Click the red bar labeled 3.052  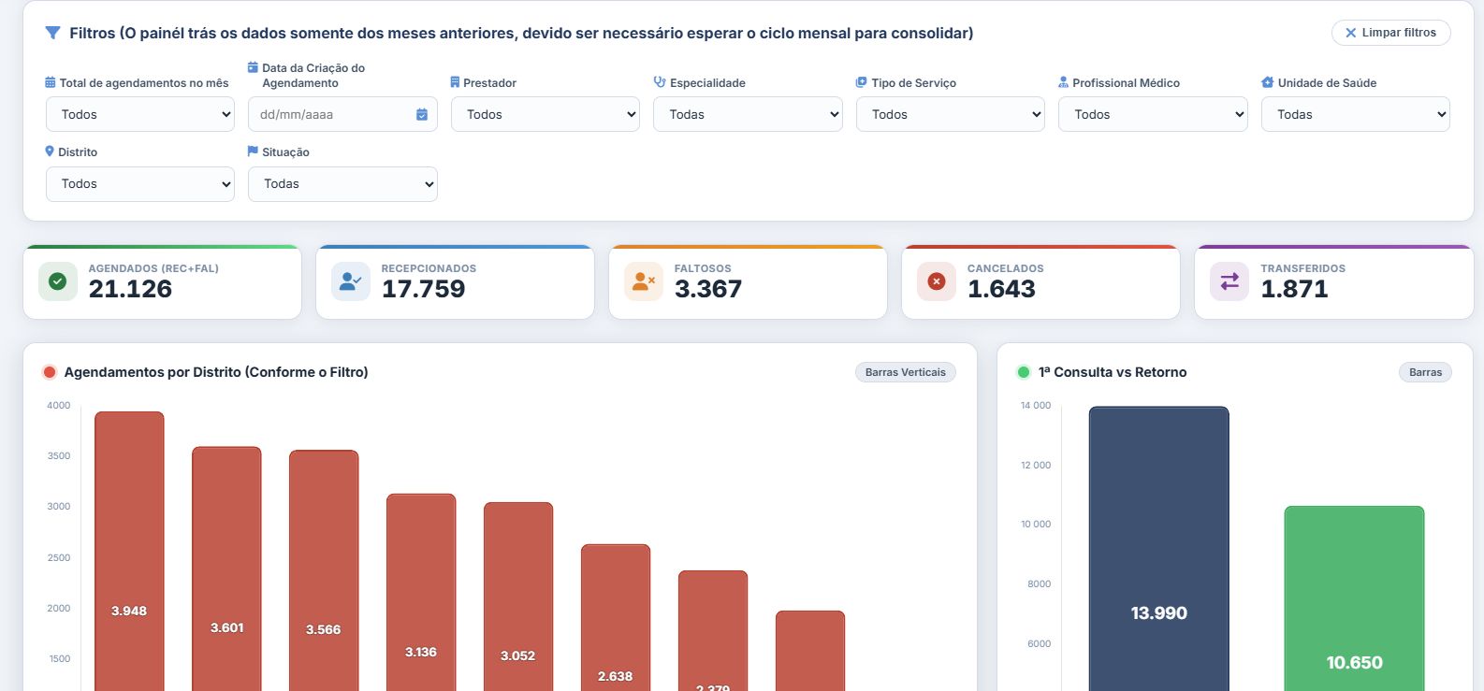click(x=518, y=597)
